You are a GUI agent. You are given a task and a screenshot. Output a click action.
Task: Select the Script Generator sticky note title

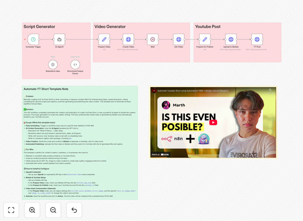39,27
